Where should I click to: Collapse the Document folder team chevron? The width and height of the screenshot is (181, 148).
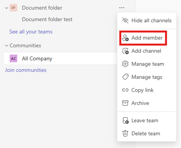pyautogui.click(x=7, y=8)
